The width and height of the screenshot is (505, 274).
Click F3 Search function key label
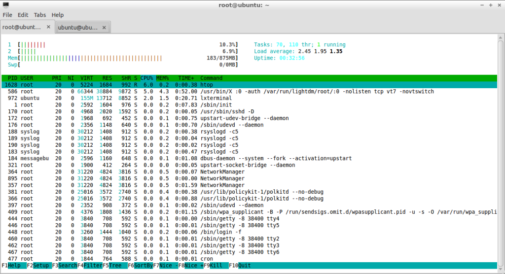coord(65,266)
